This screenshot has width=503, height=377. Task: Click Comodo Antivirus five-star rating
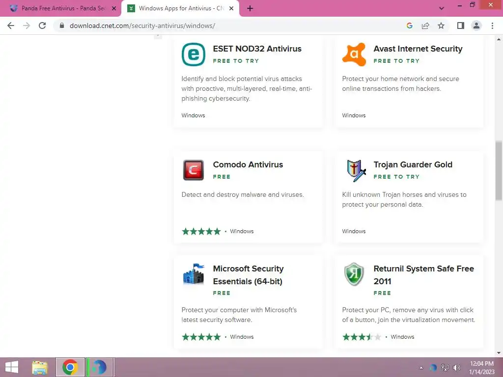[201, 232]
